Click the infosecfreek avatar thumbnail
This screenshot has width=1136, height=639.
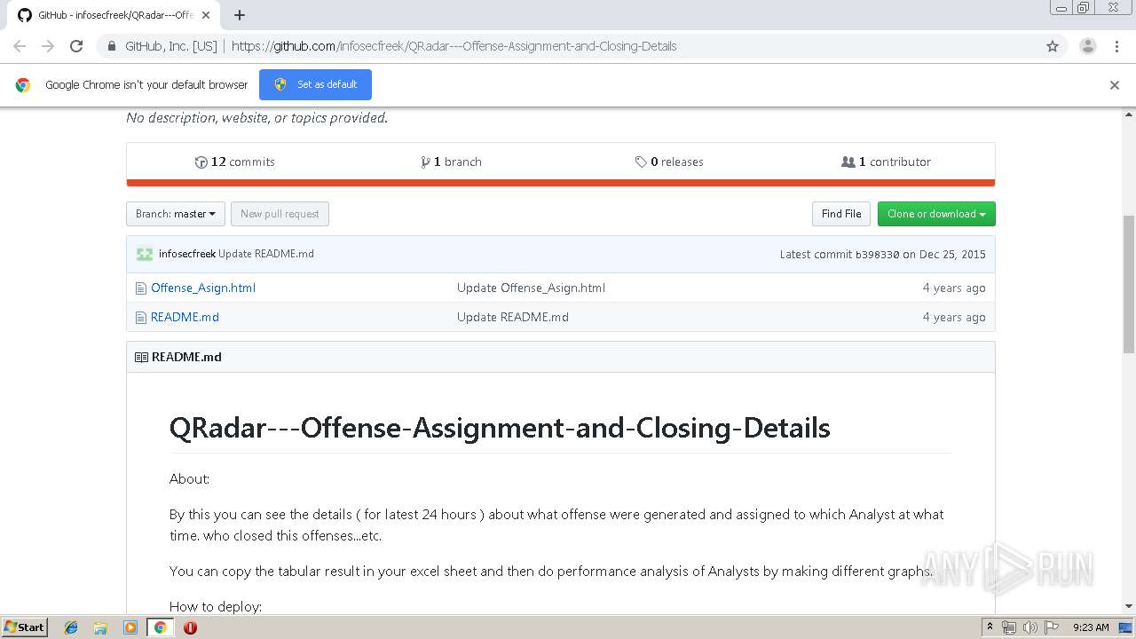pos(144,254)
